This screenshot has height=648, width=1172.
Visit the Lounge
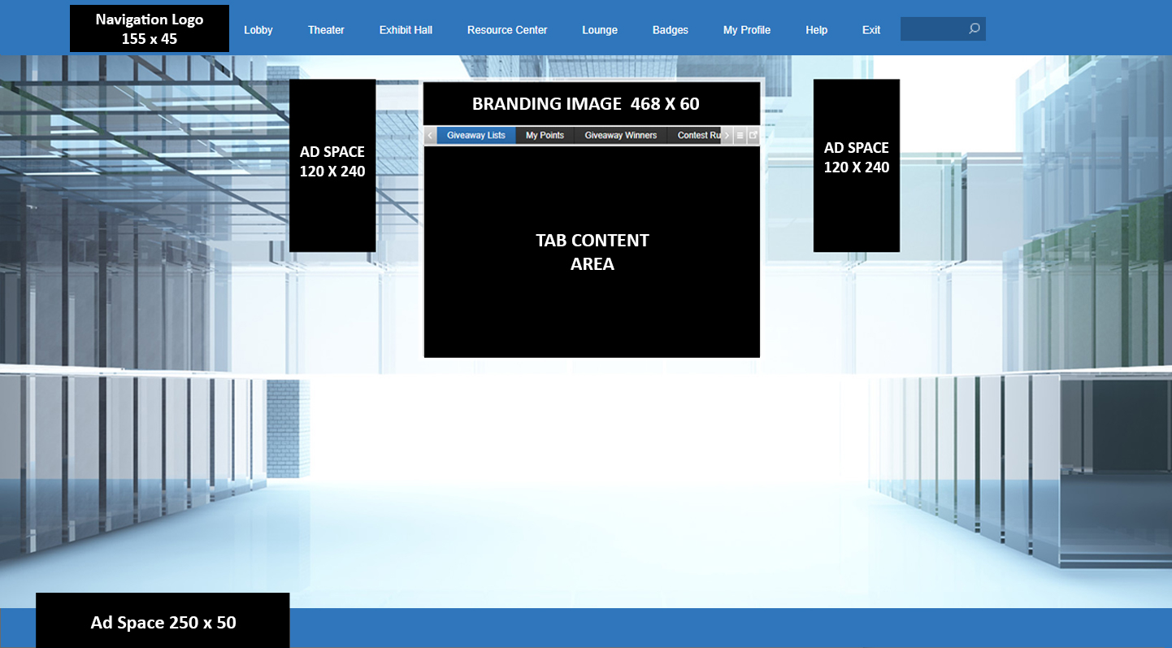pyautogui.click(x=600, y=30)
